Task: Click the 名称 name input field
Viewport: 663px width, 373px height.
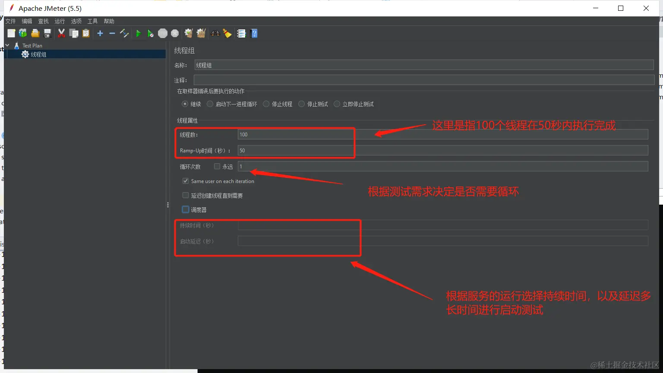Action: point(424,65)
